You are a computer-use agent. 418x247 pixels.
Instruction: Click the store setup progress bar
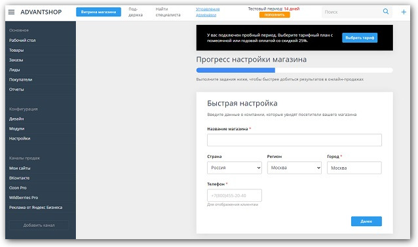point(294,70)
